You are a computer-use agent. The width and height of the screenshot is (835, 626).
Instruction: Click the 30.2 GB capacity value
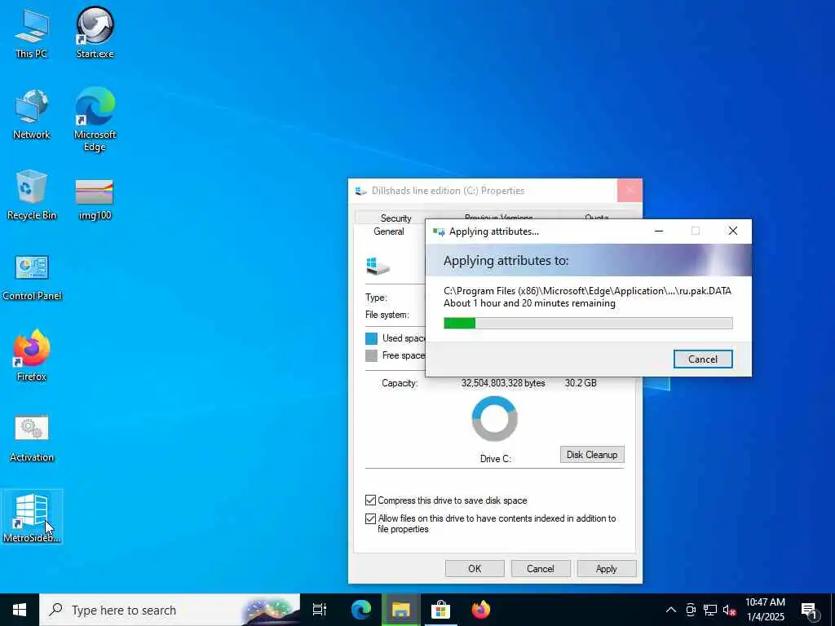click(581, 383)
